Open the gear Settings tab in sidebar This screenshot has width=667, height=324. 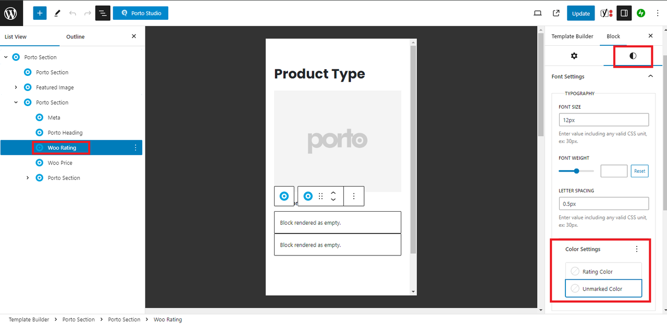tap(574, 56)
